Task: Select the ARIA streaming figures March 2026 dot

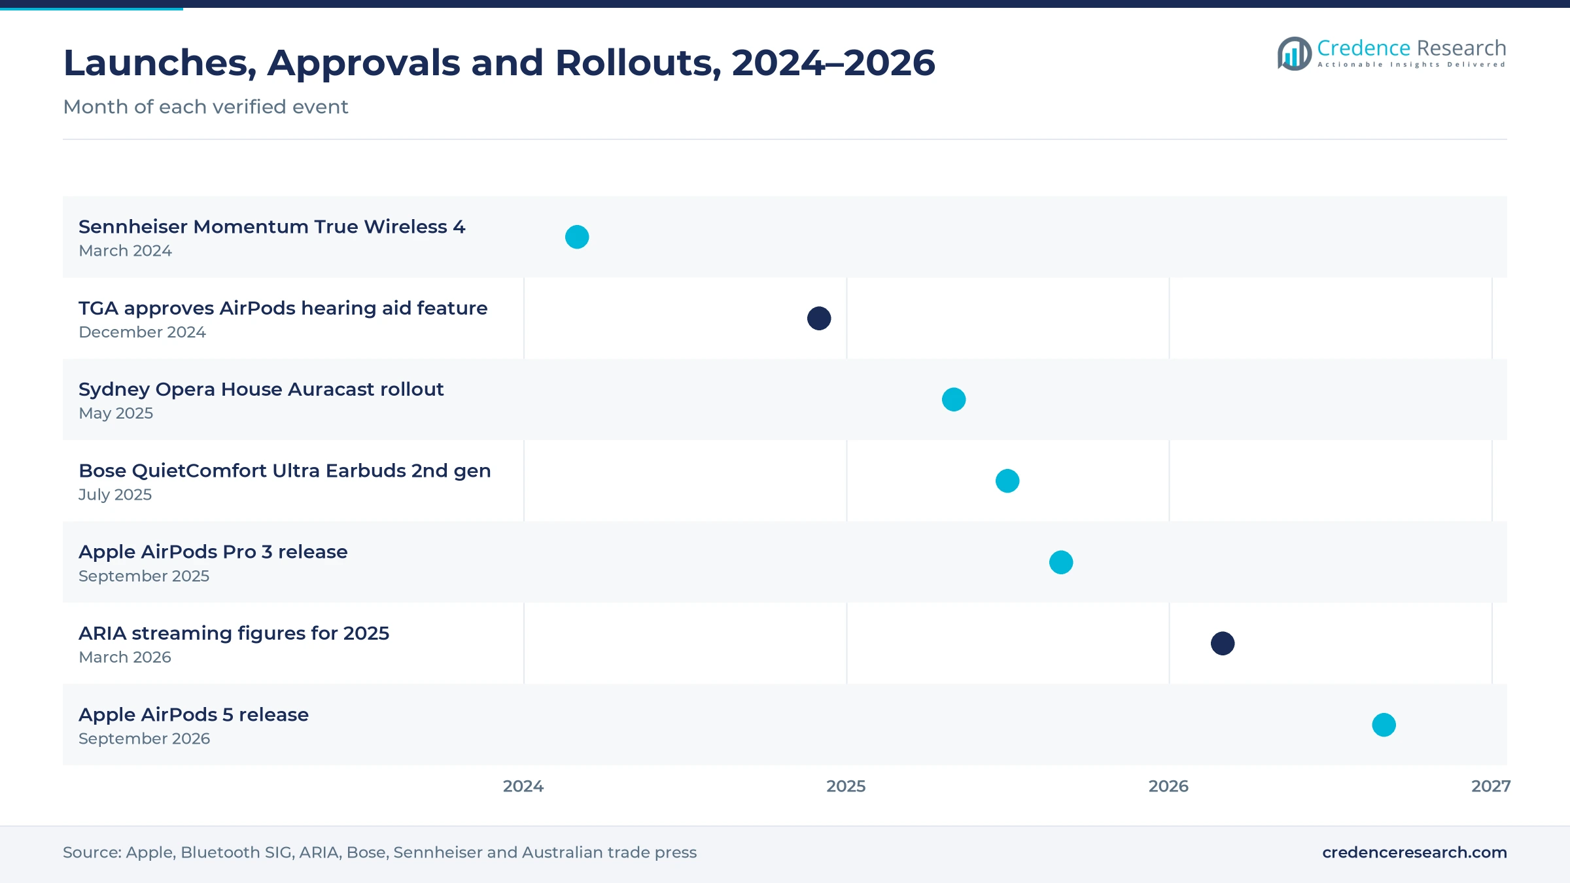Action: point(1223,644)
